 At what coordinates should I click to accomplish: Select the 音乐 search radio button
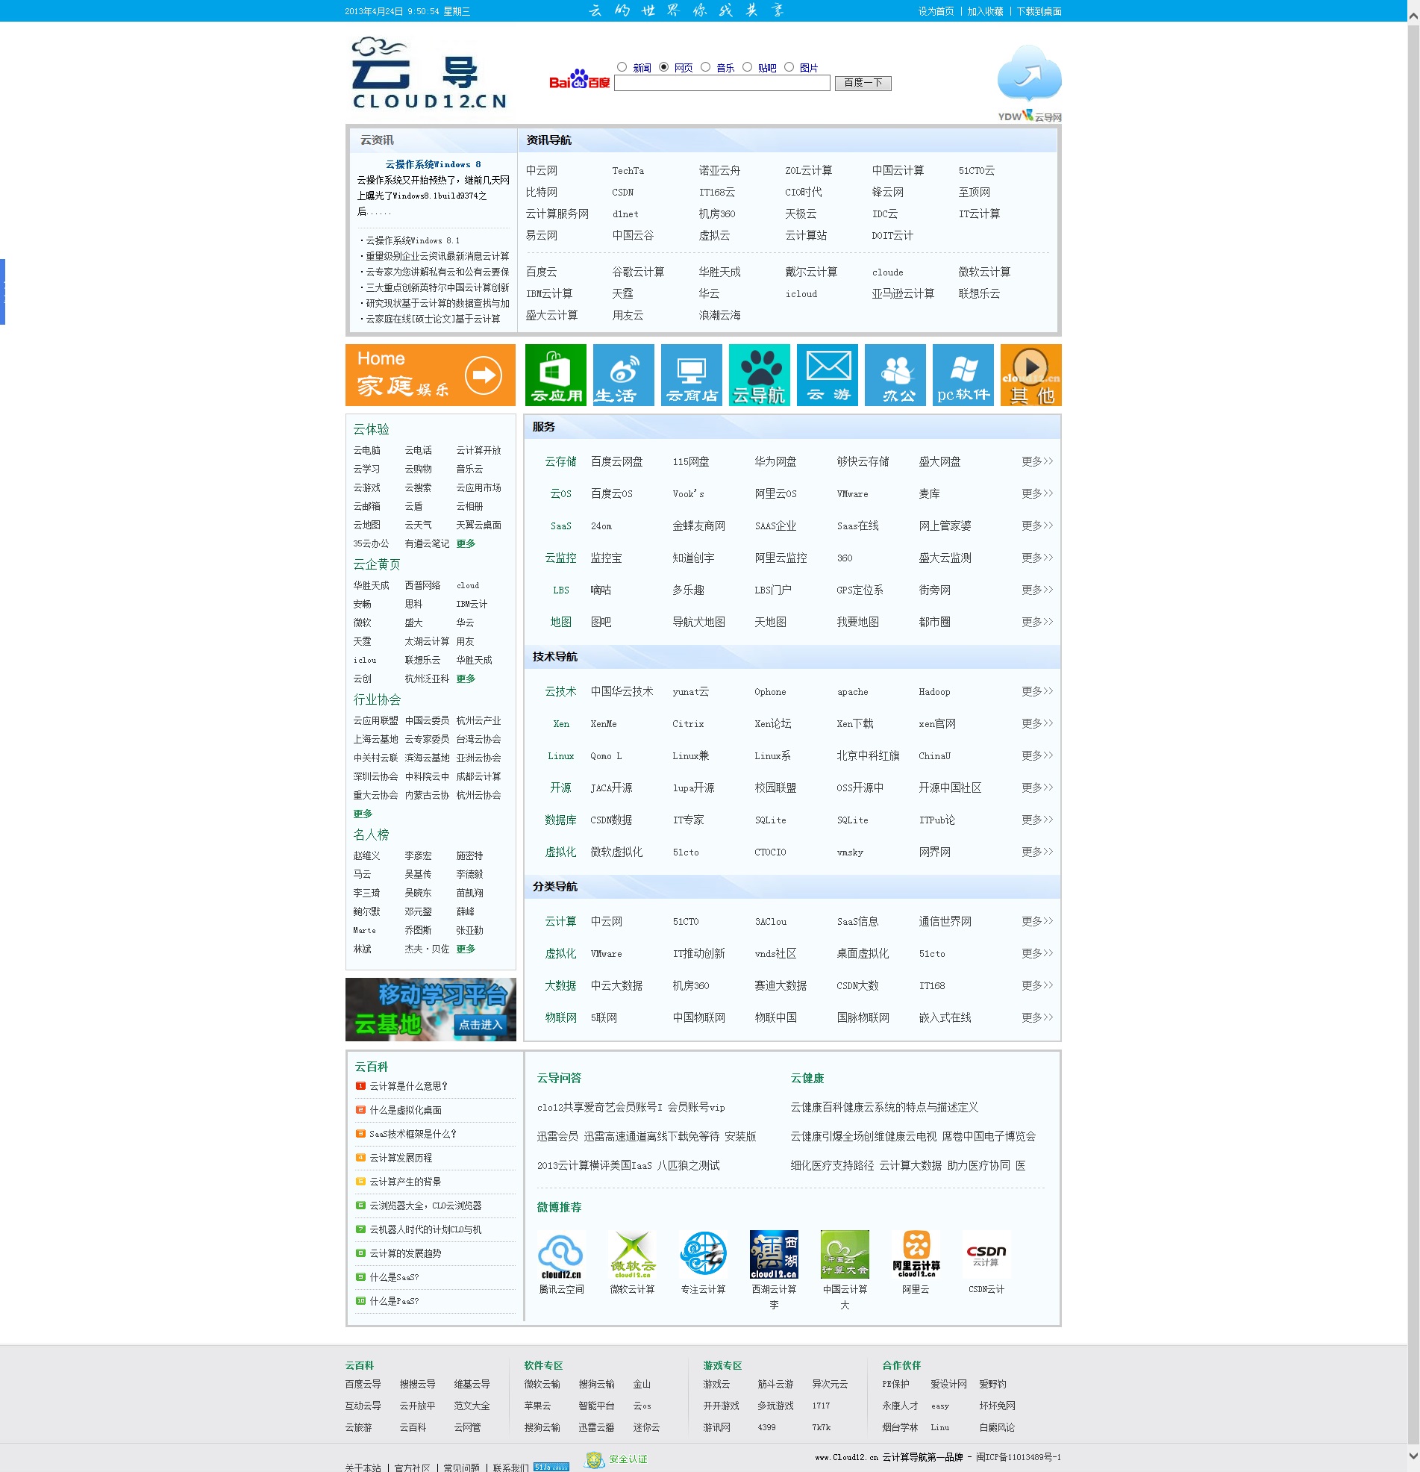[705, 67]
